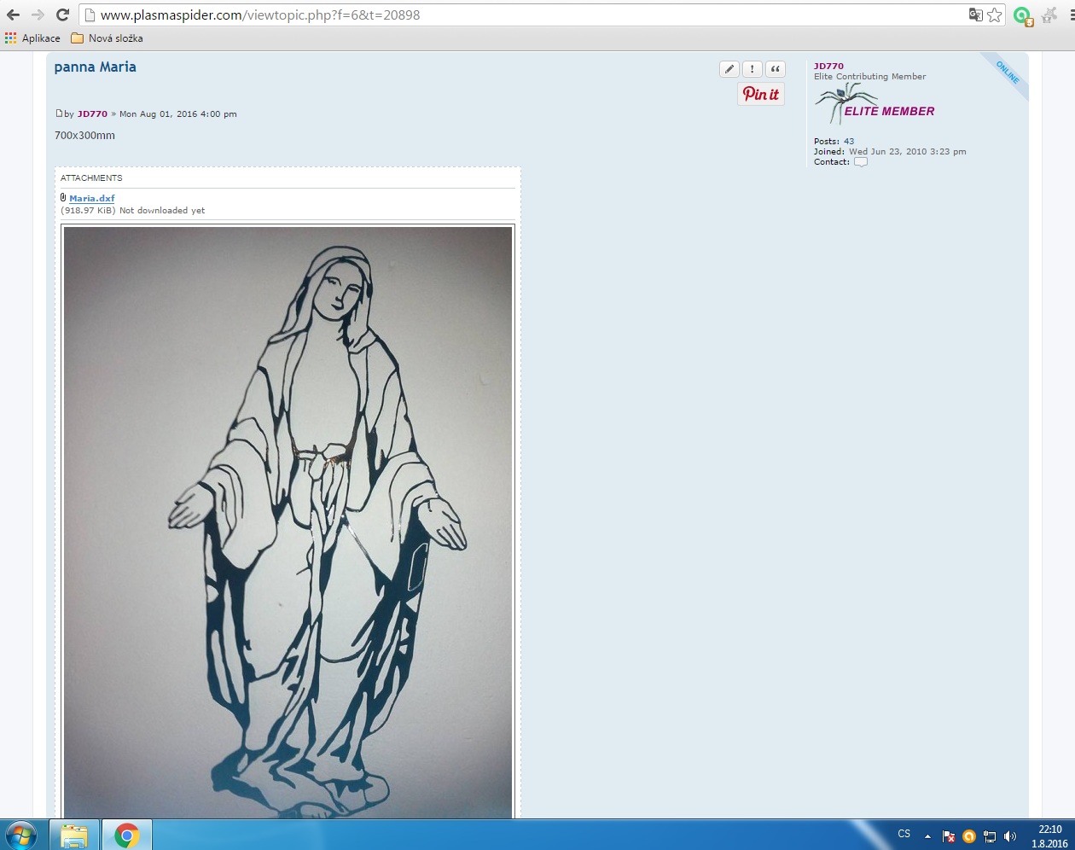
Task: Open volume control in system tray
Action: 1010,836
